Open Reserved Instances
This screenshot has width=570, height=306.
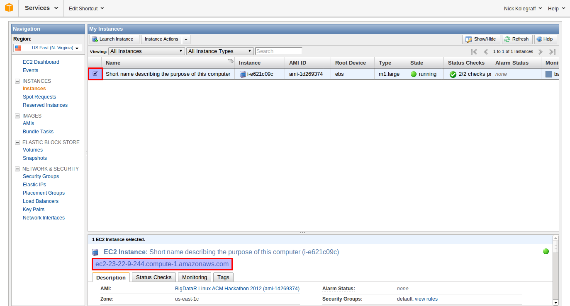tap(45, 105)
